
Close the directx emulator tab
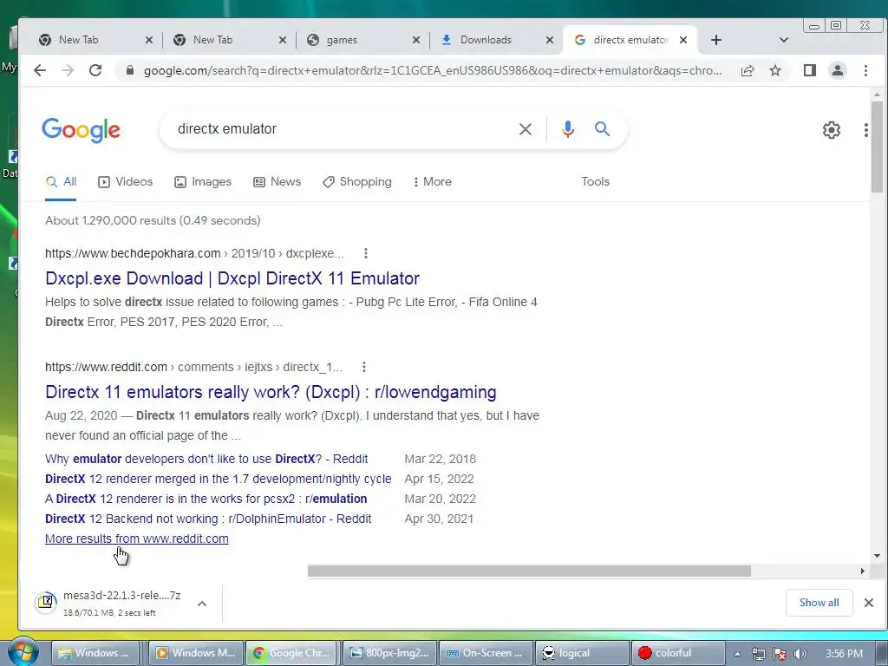683,40
